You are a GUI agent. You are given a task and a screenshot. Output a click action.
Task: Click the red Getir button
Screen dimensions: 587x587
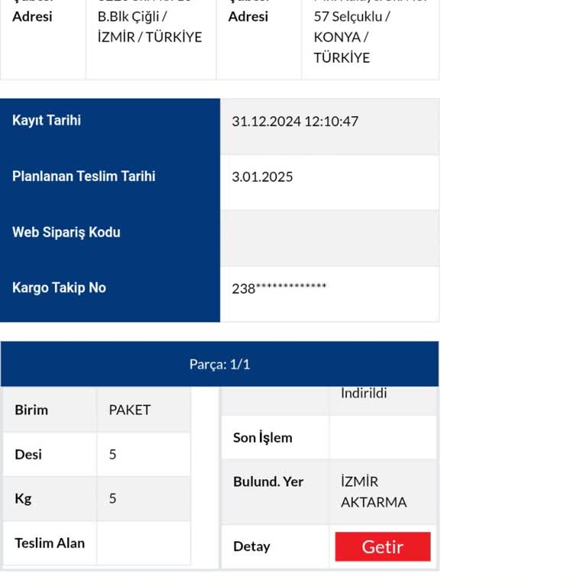point(383,546)
